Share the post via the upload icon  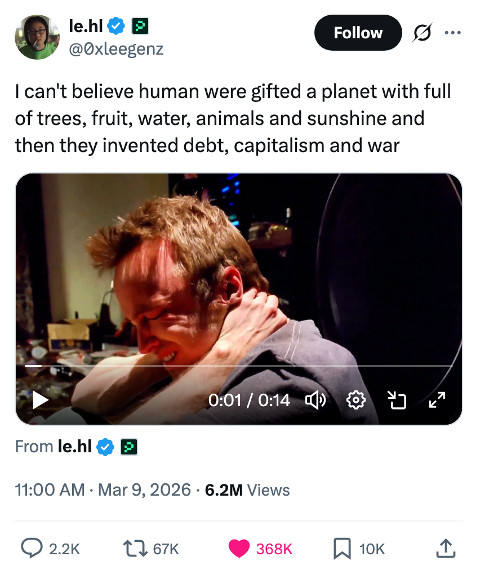(445, 548)
